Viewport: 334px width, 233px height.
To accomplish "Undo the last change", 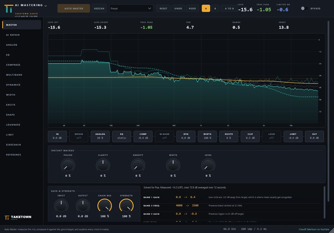I will 178,8.
